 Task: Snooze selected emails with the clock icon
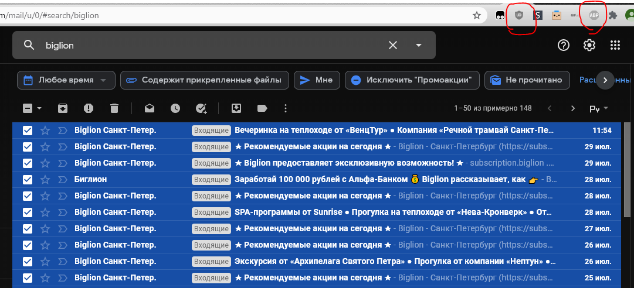[175, 108]
